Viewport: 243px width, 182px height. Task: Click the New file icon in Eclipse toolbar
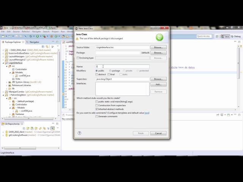3,36
